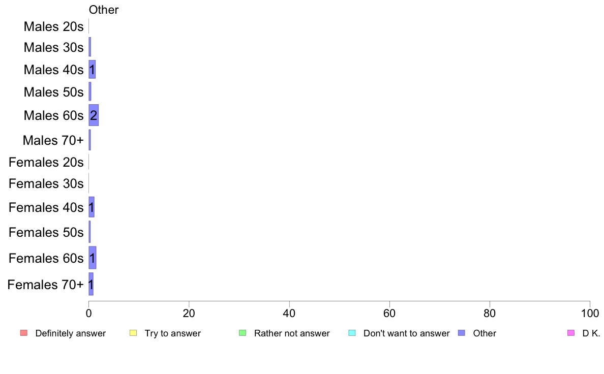Click the Females 30s row label
604x374 pixels.
pyautogui.click(x=46, y=184)
